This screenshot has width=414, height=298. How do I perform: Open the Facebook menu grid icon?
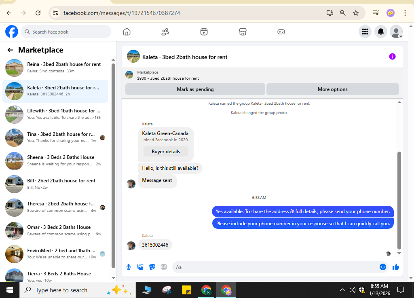[x=365, y=32]
